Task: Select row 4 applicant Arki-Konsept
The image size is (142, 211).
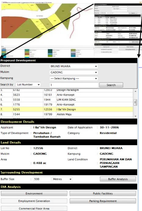Action: click(x=66, y=95)
